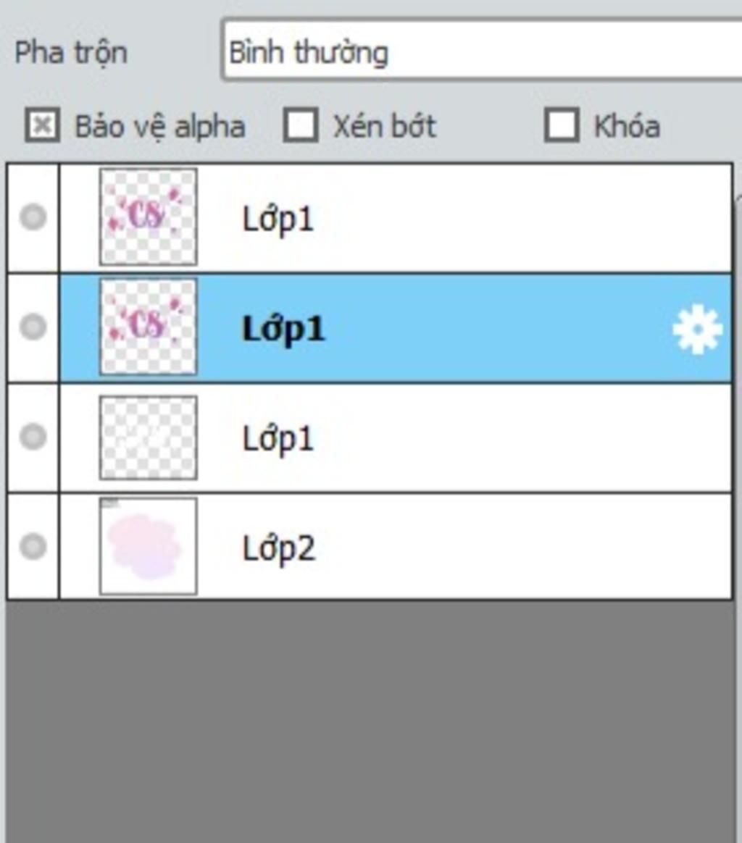The width and height of the screenshot is (742, 843).
Task: Click the thumbnail of the highlighted Lớp1 layer
Action: pyautogui.click(x=149, y=327)
